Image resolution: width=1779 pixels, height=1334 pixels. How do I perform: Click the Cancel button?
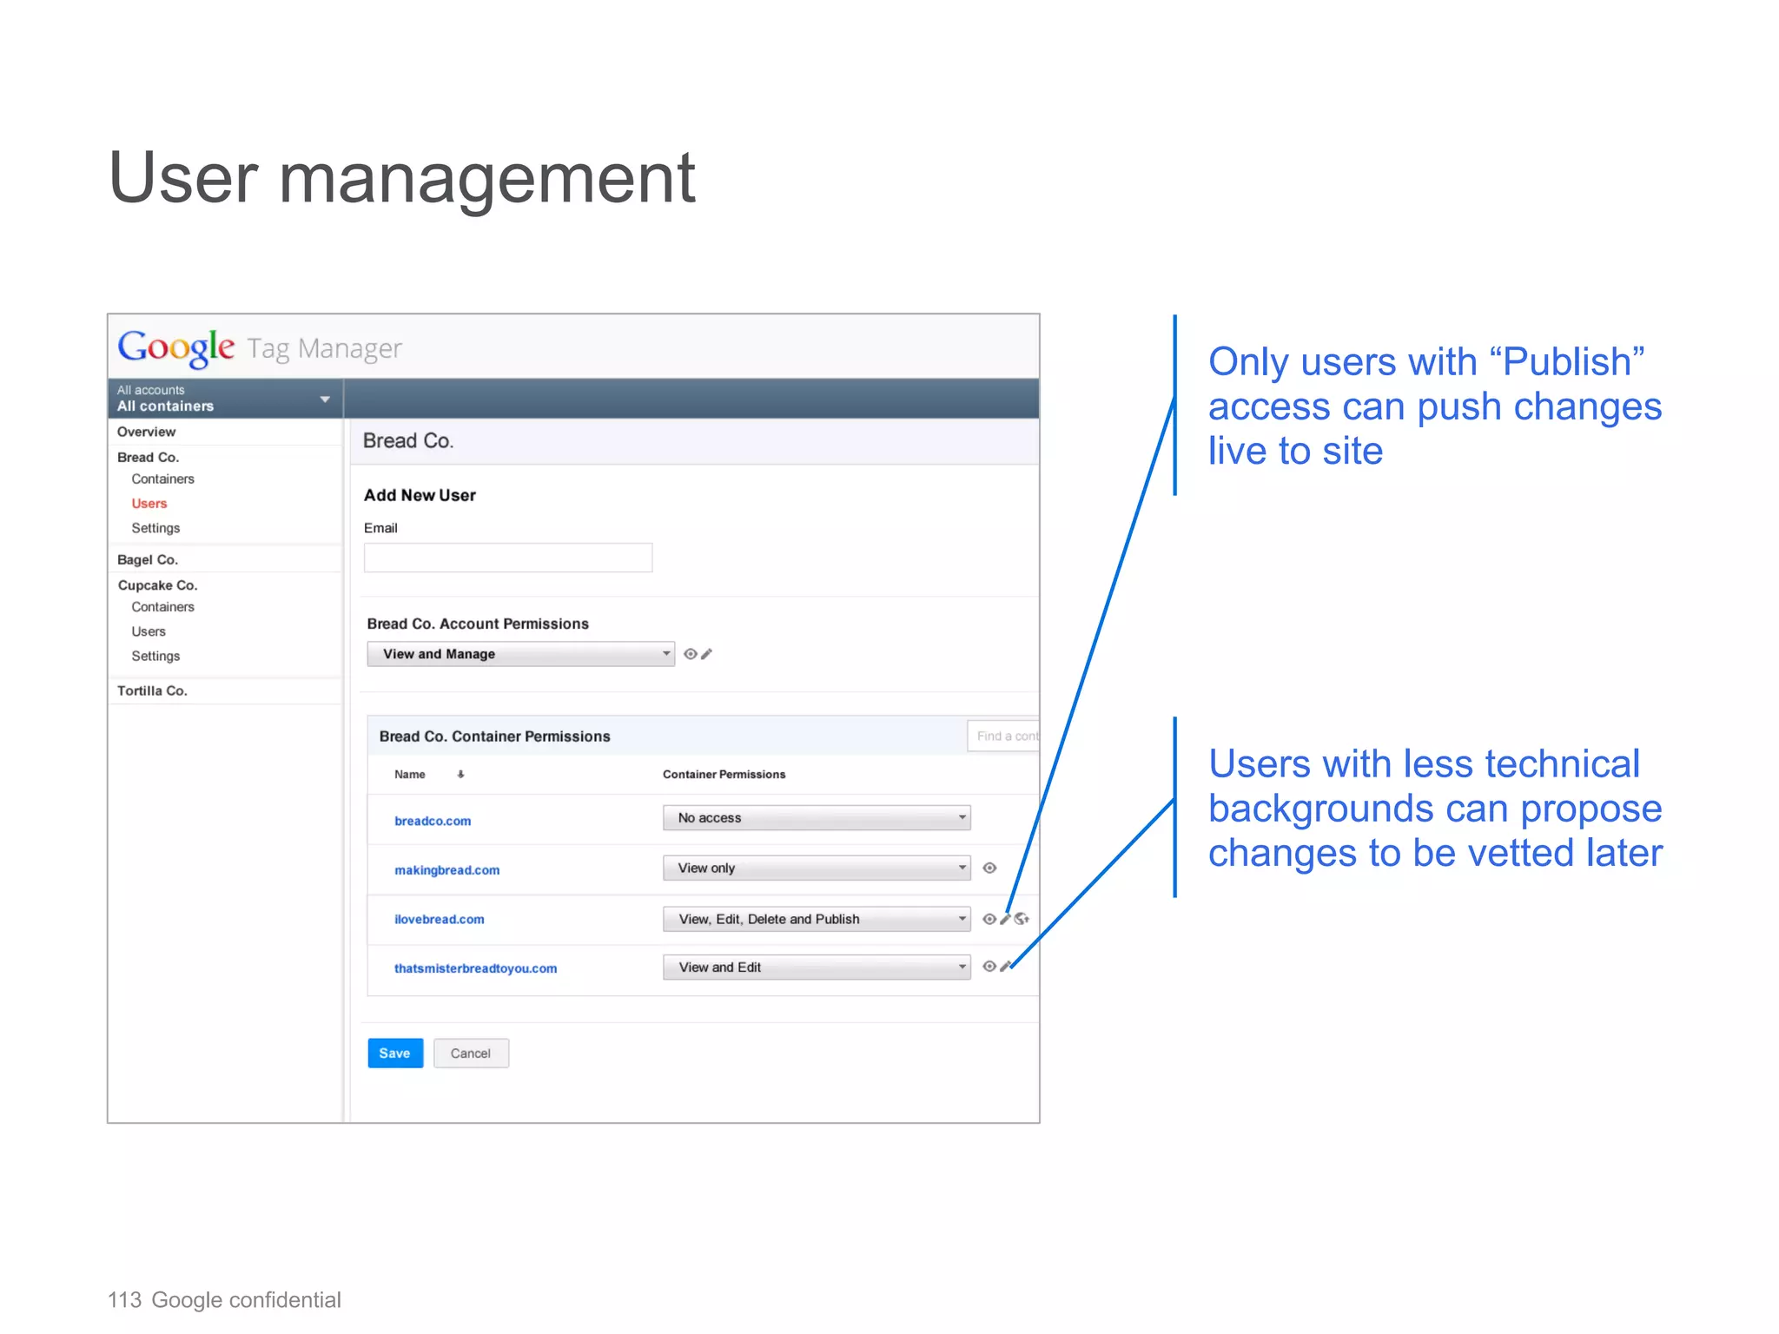point(471,1053)
